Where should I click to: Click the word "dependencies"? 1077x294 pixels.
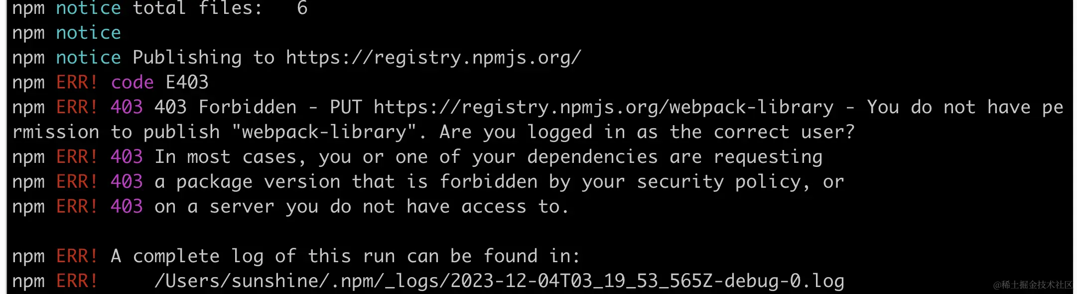pos(592,157)
